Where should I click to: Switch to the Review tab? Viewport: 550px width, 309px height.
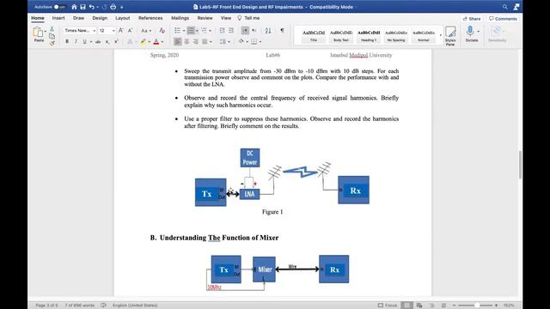(205, 18)
